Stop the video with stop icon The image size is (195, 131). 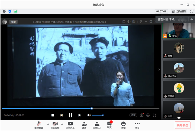pyautogui.click(x=53, y=115)
